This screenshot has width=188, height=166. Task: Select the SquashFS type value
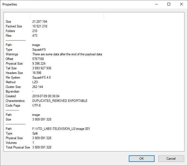click(x=39, y=50)
